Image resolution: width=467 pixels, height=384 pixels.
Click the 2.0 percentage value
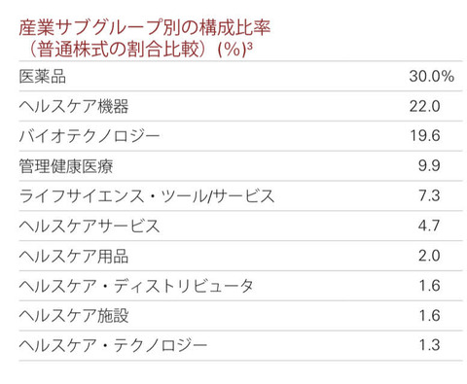point(429,256)
